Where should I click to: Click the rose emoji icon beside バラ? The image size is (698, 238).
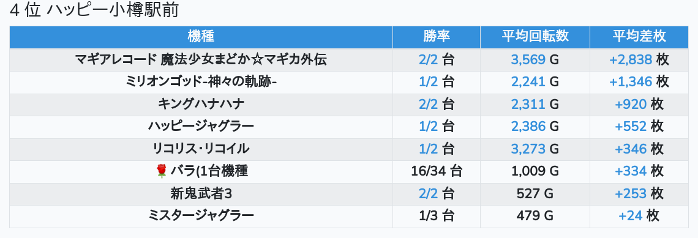click(161, 171)
